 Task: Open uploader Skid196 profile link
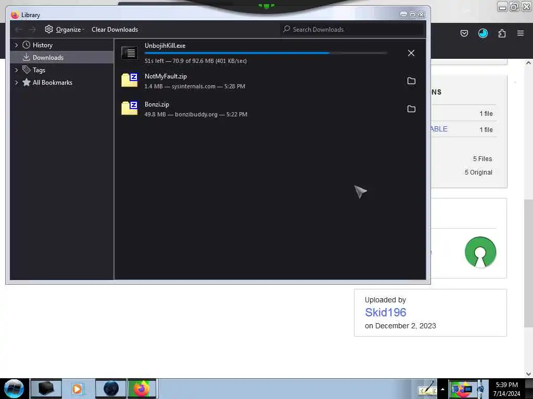tap(386, 312)
